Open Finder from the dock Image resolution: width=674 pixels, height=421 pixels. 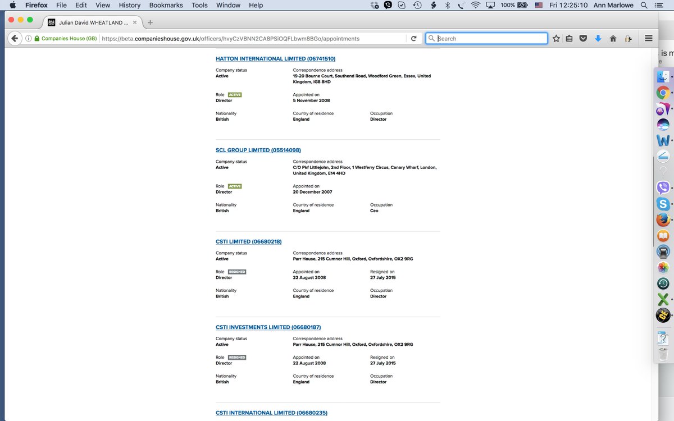pos(663,76)
